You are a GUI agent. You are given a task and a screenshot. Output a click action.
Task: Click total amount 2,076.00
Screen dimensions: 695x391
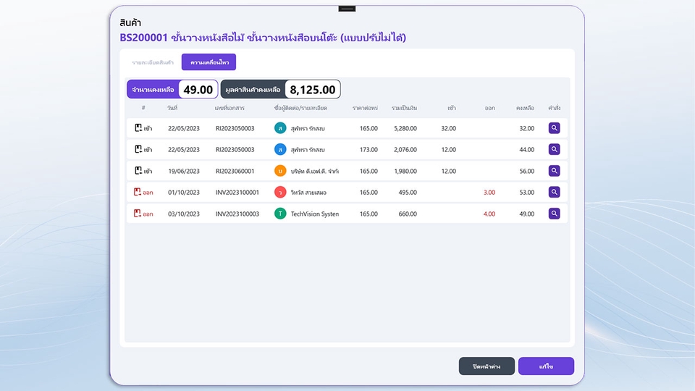click(x=405, y=150)
